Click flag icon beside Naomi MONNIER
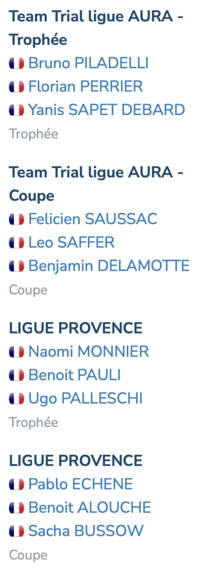Viewport: 205px width, 580px height. [16, 352]
